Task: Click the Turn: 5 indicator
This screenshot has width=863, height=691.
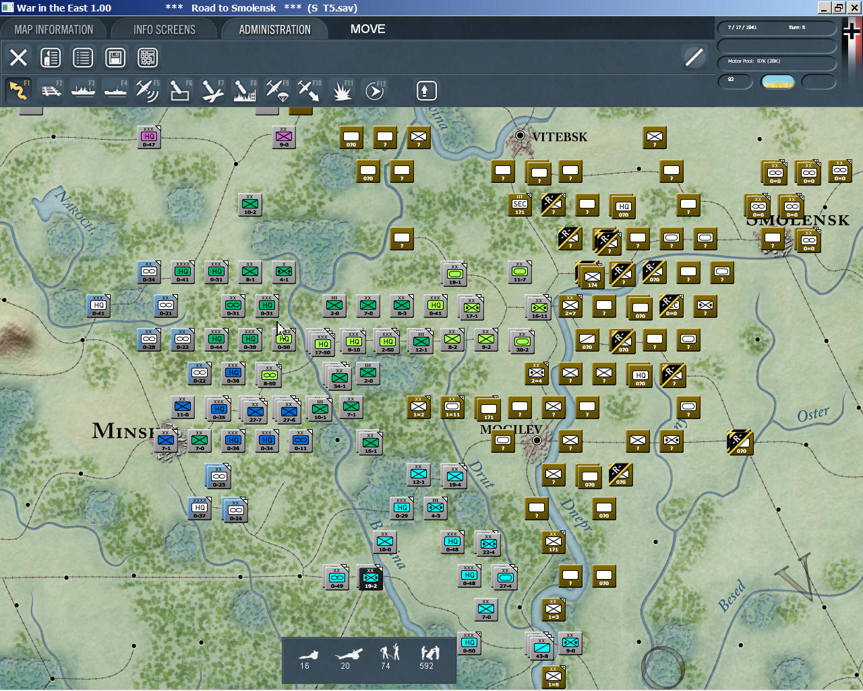Action: [797, 28]
